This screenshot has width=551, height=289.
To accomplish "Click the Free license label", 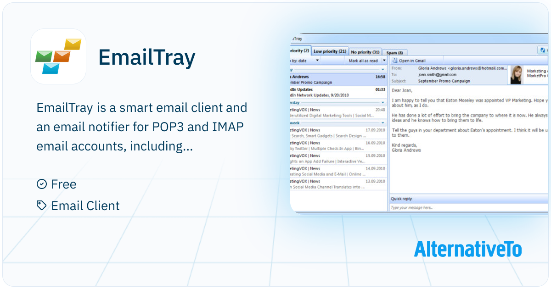I will [64, 184].
